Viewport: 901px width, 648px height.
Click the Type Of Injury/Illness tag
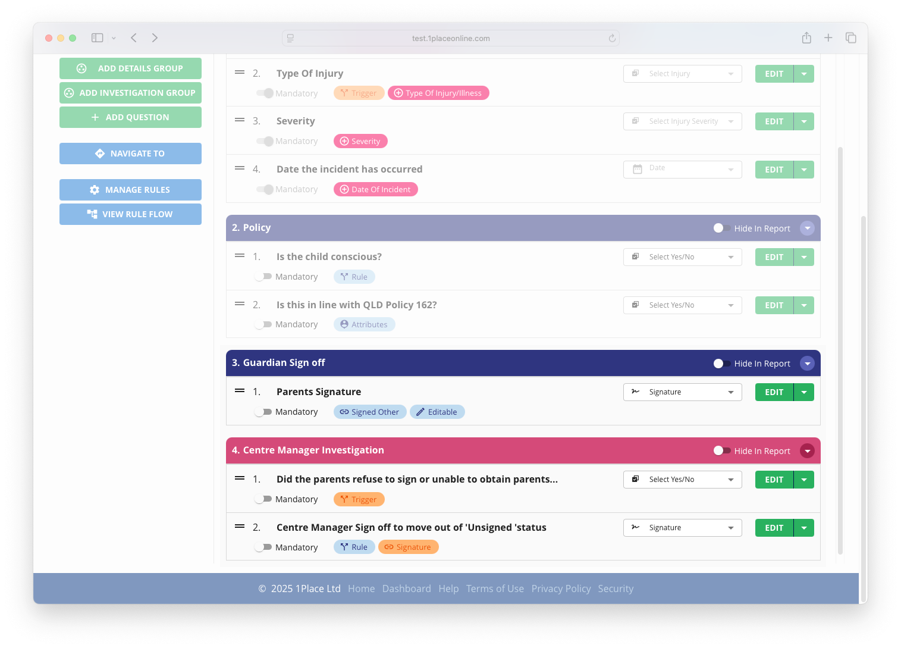point(438,93)
